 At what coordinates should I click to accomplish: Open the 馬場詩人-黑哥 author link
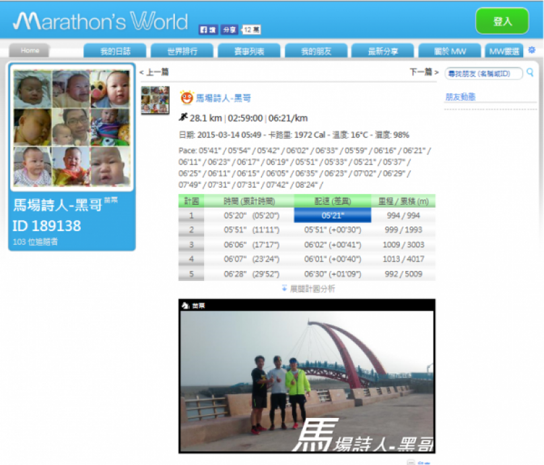[x=224, y=98]
